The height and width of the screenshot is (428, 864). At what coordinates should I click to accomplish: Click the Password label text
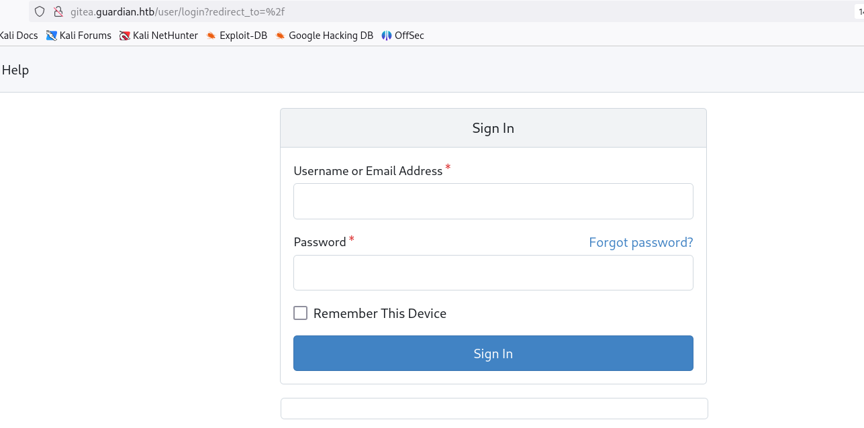(x=320, y=242)
